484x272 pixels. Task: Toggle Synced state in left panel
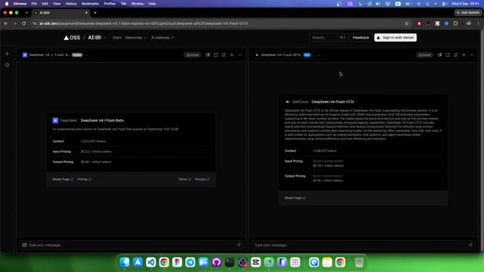[x=192, y=55]
